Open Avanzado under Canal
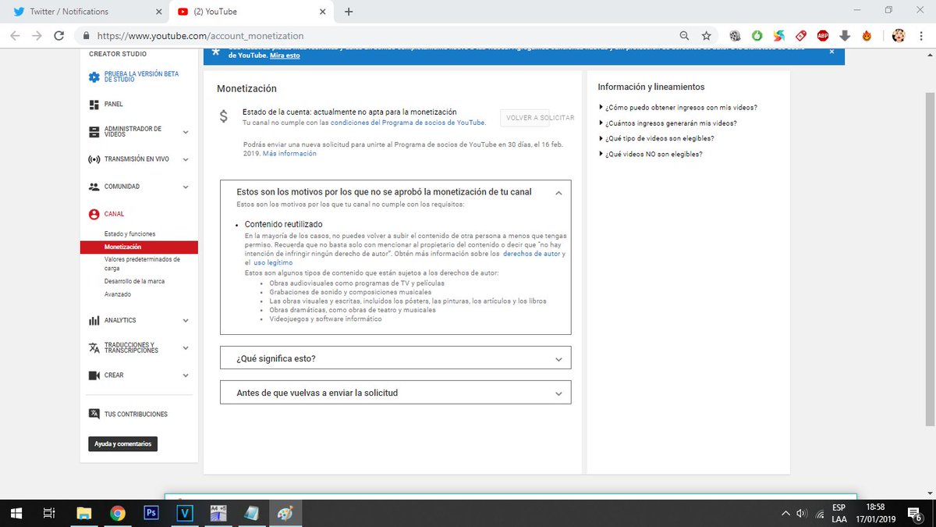Viewport: 936px width, 527px height. 118,294
